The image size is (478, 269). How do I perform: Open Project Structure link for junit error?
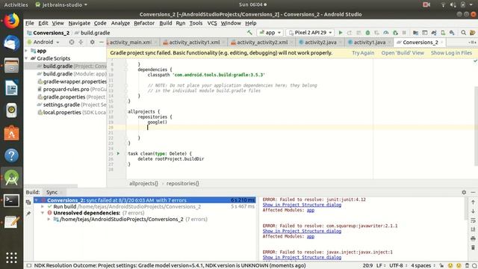[302, 205]
